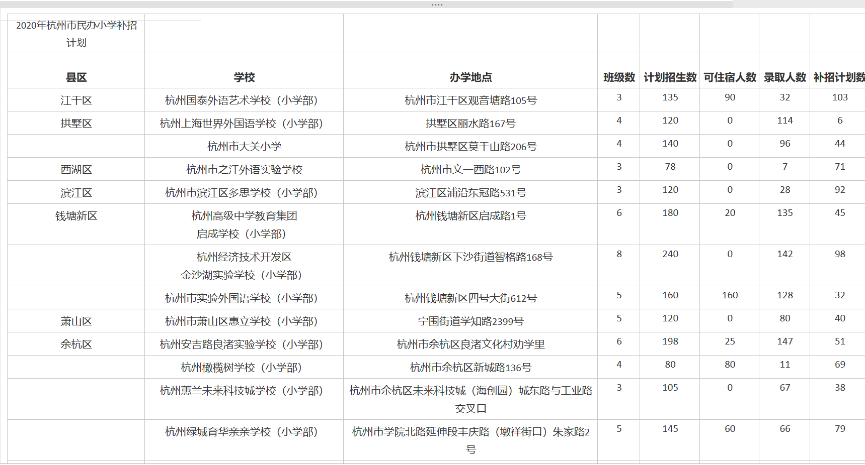Select the 杭州市之江外语实验学校 cell
865x465 pixels.
coord(244,170)
